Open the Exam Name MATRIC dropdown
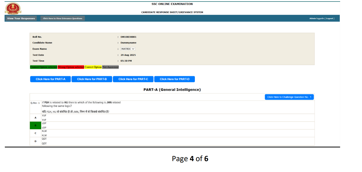Image resolution: width=362 pixels, height=172 pixels. (128, 49)
